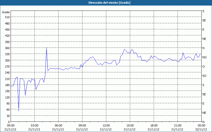Click the '420' y-axis tick label
This screenshot has height=132, width=212.
[8, 36]
